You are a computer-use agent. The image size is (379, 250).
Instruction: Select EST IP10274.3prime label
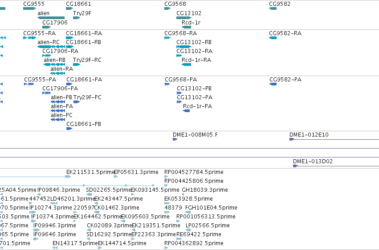[51, 208]
